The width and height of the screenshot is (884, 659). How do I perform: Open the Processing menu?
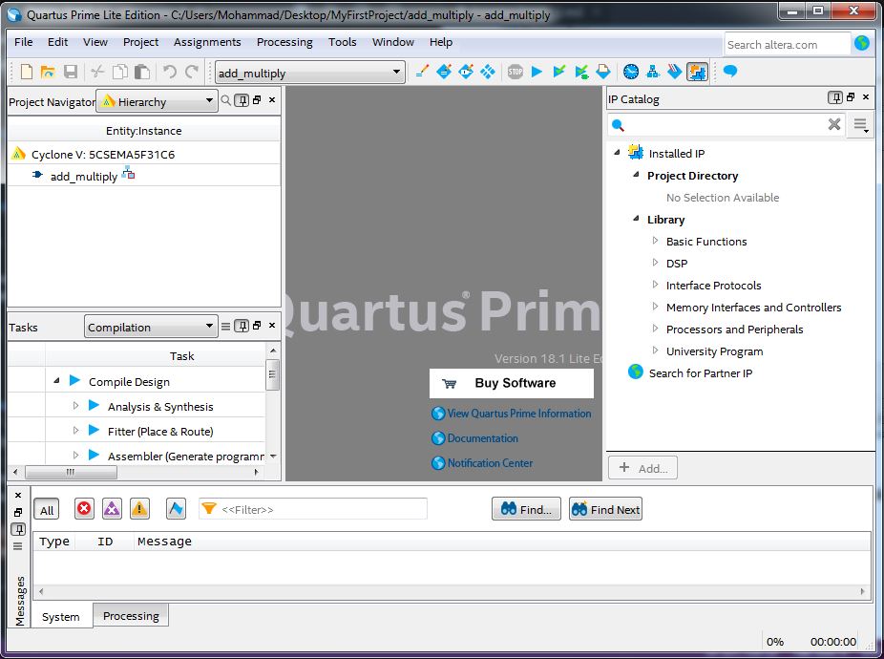coord(284,42)
